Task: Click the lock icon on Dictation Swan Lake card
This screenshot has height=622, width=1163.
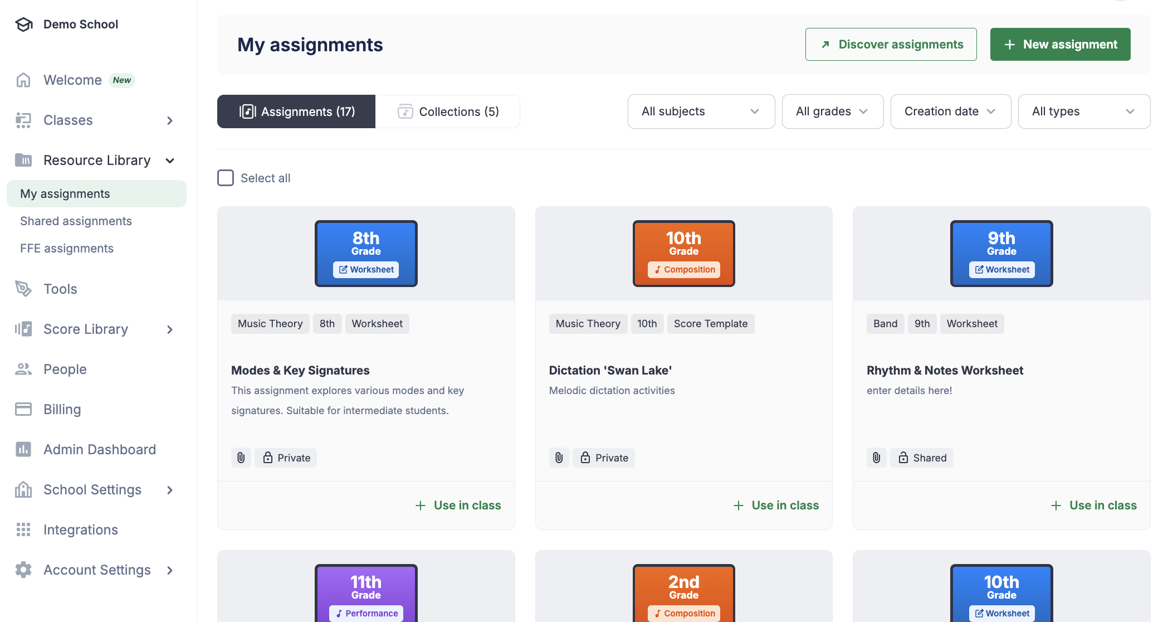Action: [586, 457]
